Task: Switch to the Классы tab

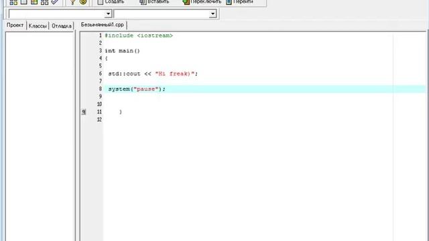Action: tap(38, 25)
